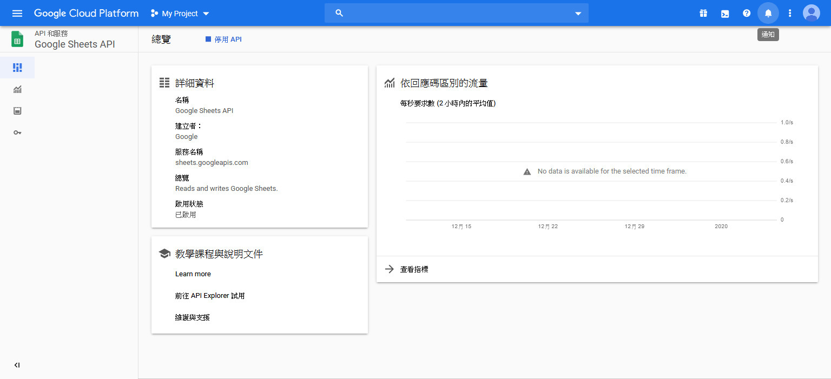The image size is (831, 379).
Task: Click the 1.0/s axis value
Action: [x=787, y=123]
